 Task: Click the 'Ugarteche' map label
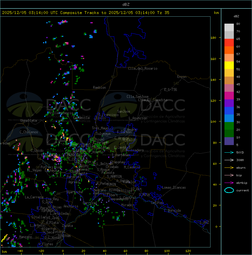75,192
